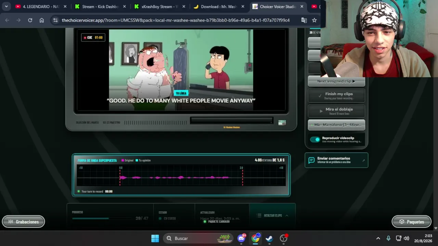This screenshot has height=246, width=438.
Task: Switch to the Stream - Kick Dashboard tab
Action: pos(101,6)
